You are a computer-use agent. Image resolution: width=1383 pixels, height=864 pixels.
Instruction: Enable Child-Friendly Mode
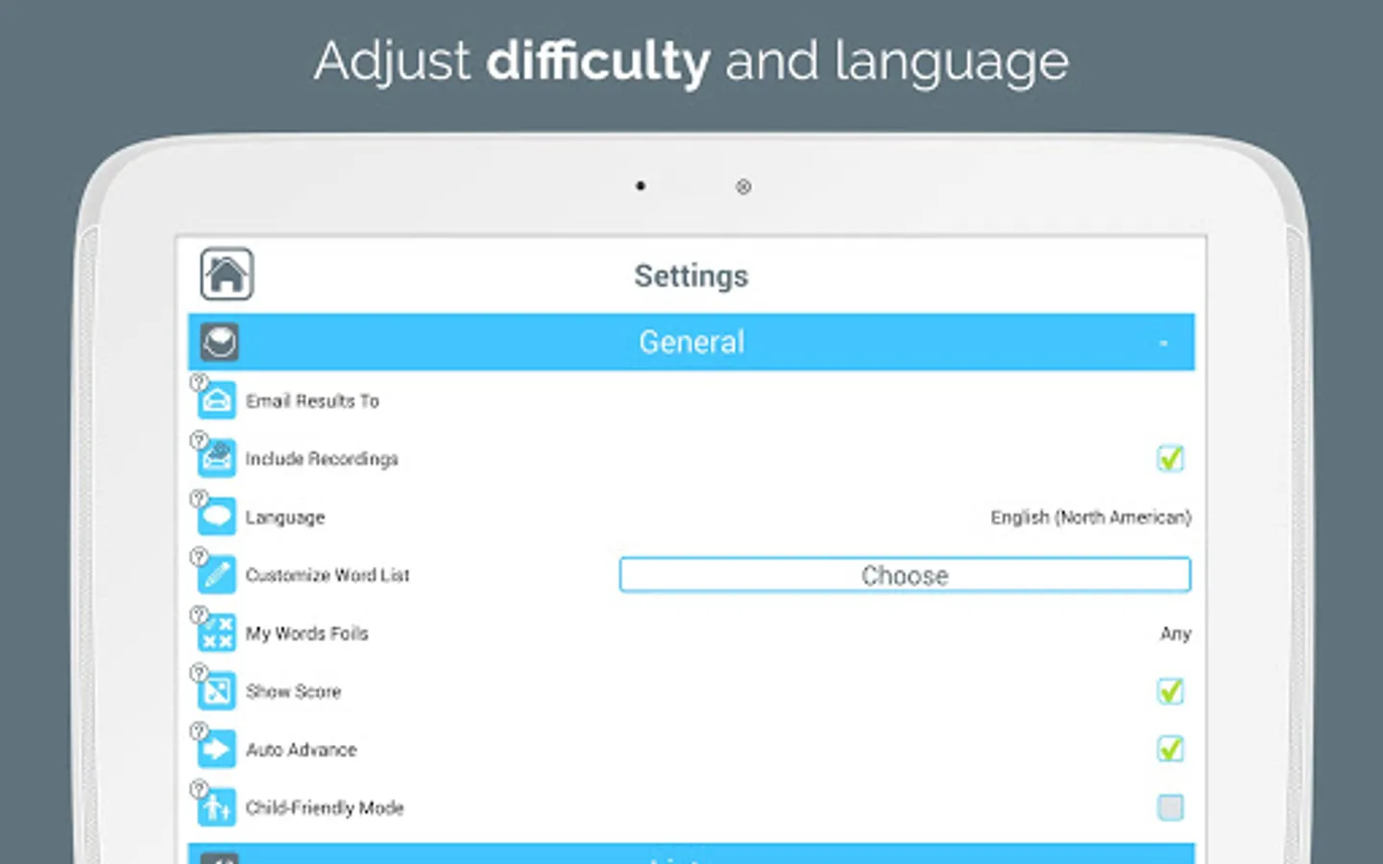tap(1170, 807)
